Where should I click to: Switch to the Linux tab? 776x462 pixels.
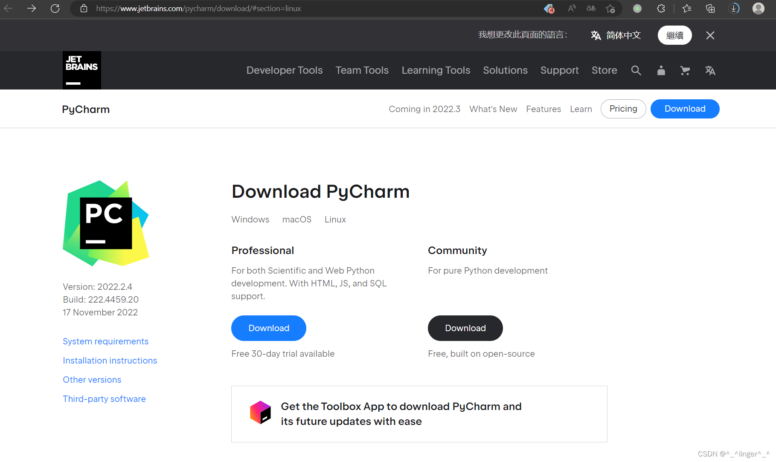tap(335, 219)
